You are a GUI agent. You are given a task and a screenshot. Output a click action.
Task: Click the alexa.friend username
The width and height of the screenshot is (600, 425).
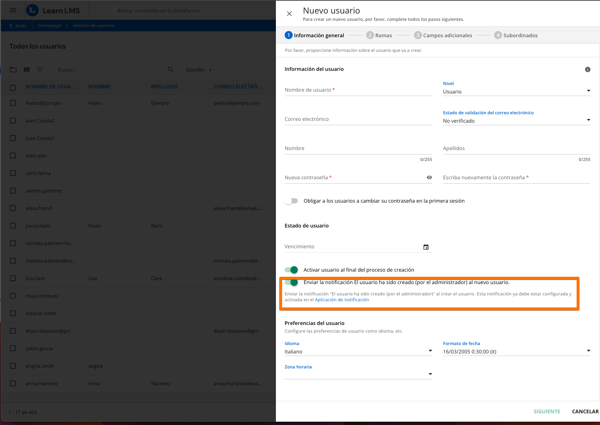coord(39,208)
